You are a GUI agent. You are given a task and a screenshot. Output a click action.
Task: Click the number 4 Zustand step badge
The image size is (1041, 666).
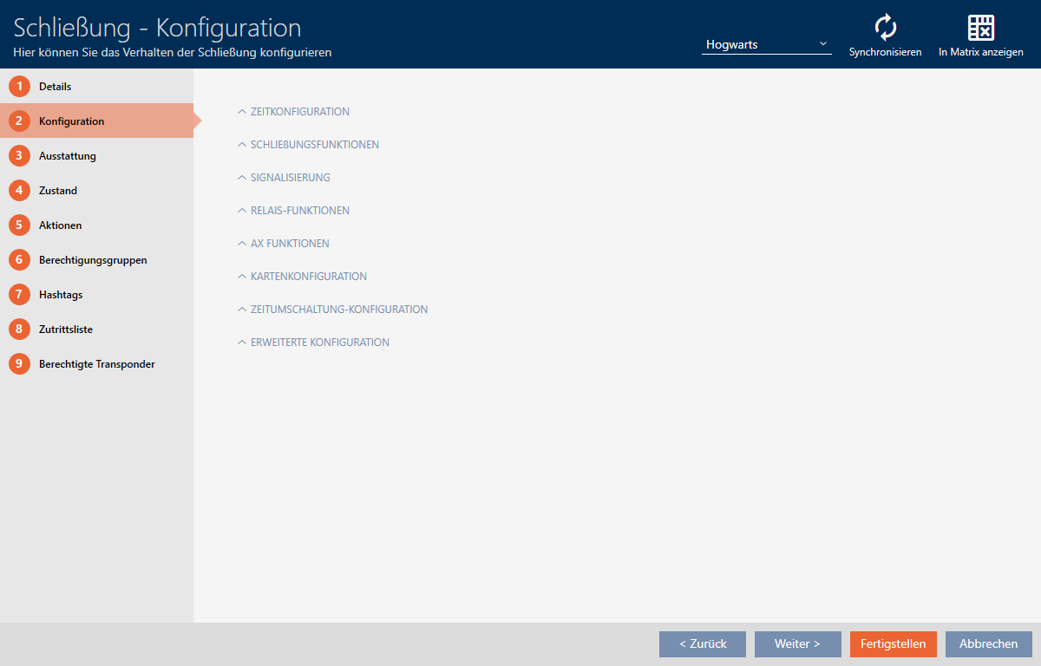click(x=19, y=191)
